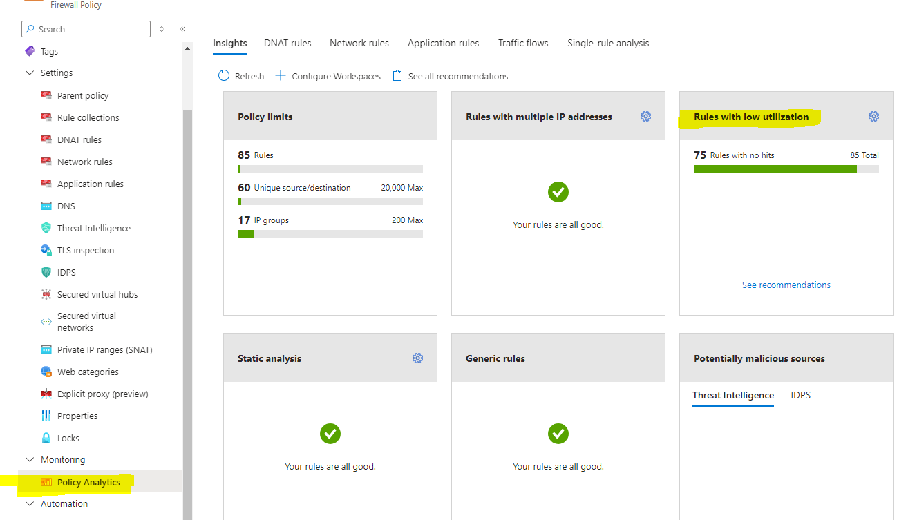Open settings gear on Rules with multiple IP addresses
This screenshot has width=917, height=520.
(x=645, y=117)
